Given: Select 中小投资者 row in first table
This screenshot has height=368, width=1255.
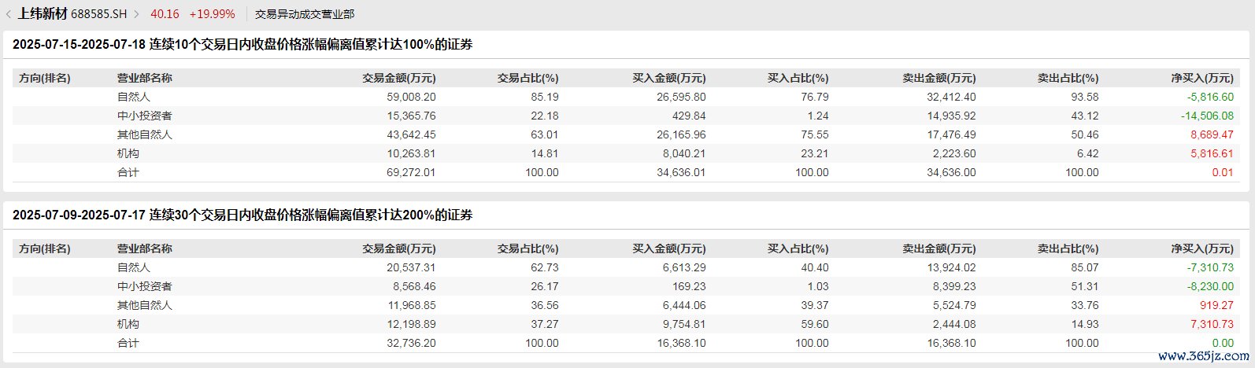Looking at the screenshot, I should click(x=627, y=116).
